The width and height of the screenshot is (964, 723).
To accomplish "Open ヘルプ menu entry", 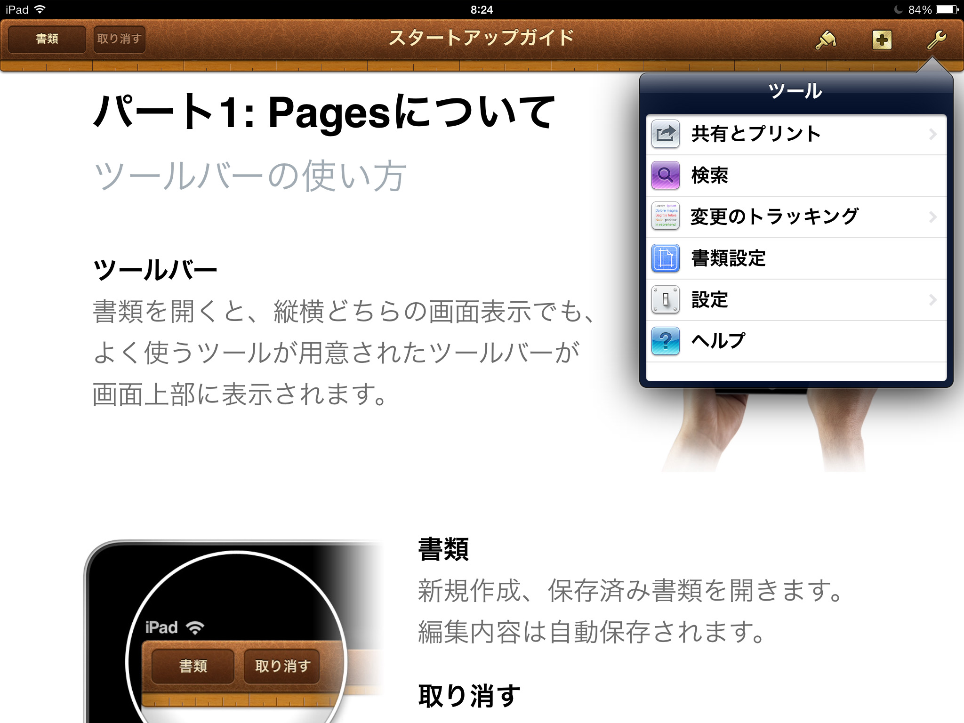I will 796,341.
